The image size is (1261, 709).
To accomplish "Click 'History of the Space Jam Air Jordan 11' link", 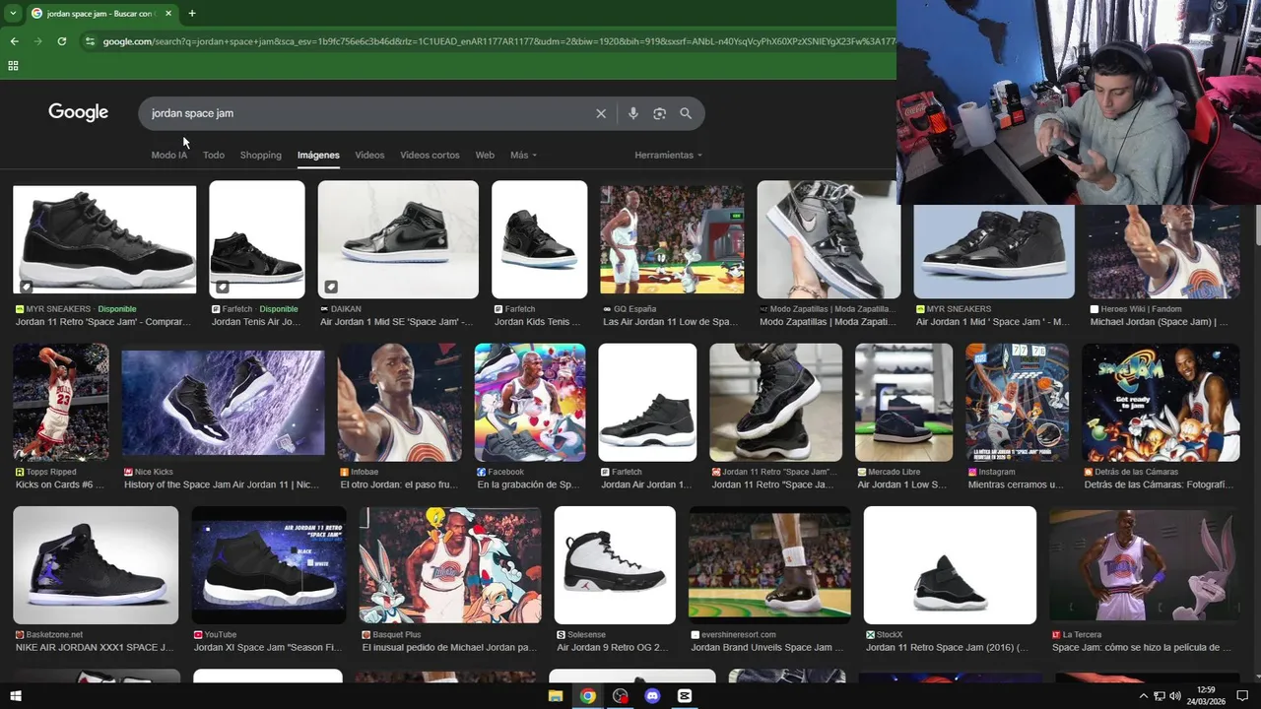I will (222, 484).
